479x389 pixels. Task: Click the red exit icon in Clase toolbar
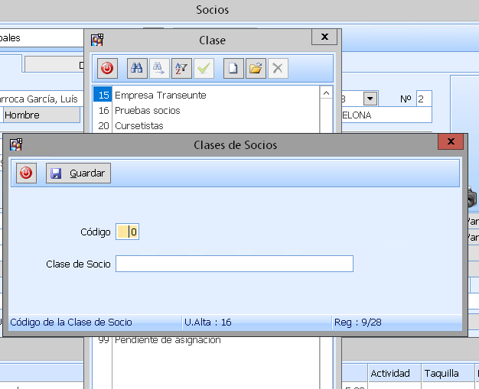click(x=106, y=69)
